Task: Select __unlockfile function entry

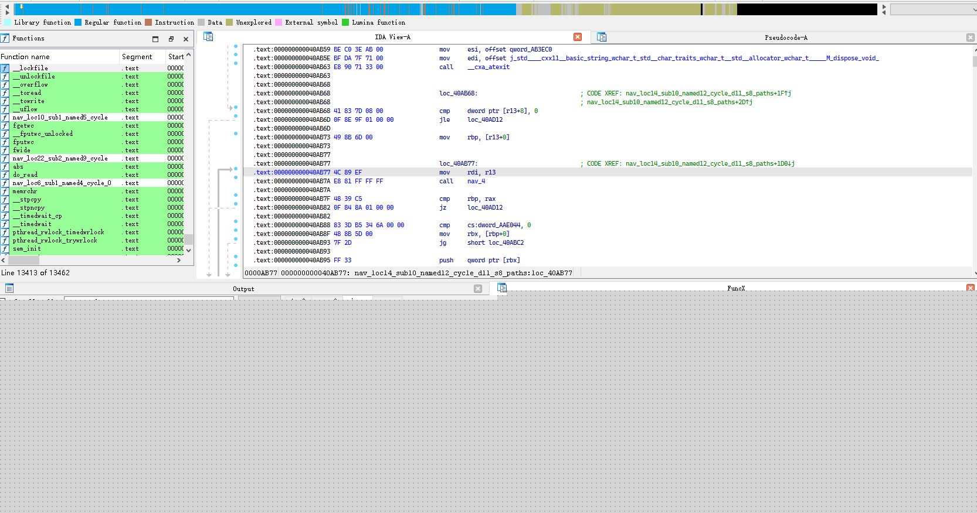Action: click(x=92, y=76)
